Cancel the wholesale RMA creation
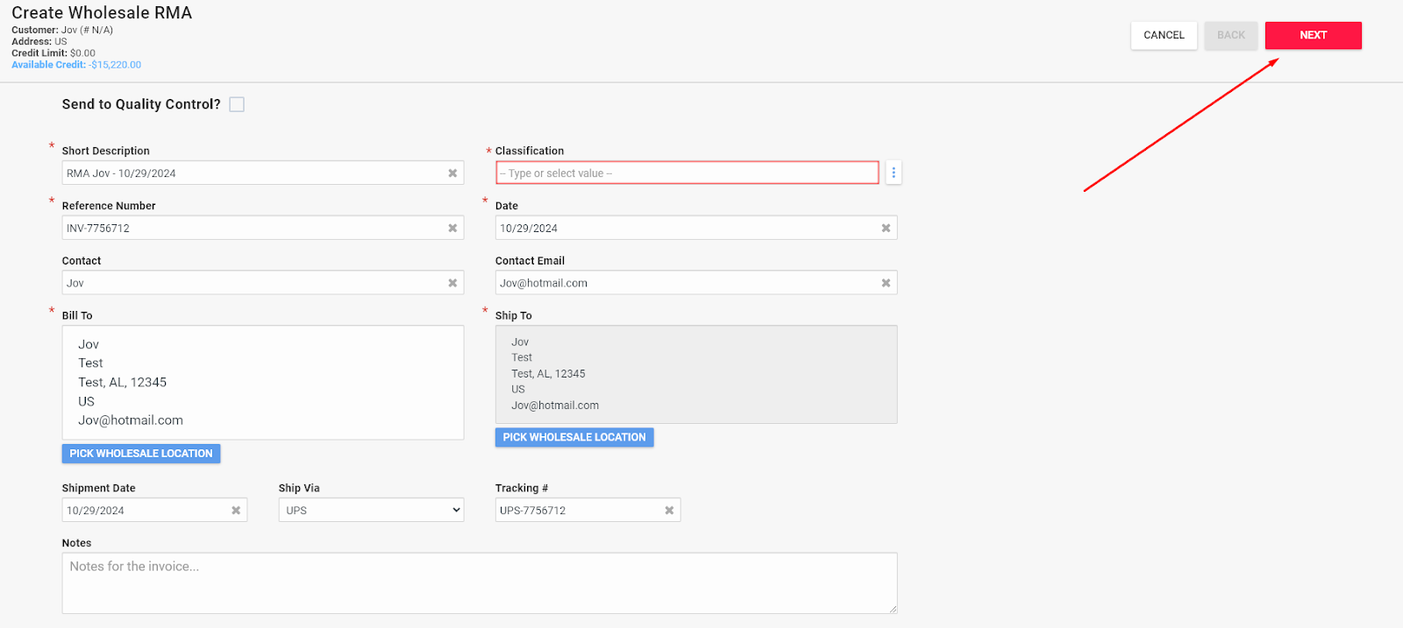 tap(1164, 35)
